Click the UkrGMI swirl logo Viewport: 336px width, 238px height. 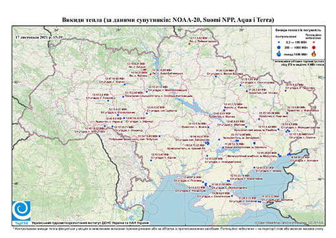tap(21, 211)
